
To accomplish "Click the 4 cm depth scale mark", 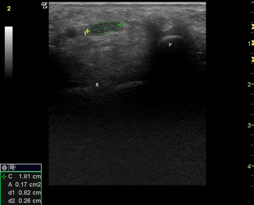I will coord(250,166).
